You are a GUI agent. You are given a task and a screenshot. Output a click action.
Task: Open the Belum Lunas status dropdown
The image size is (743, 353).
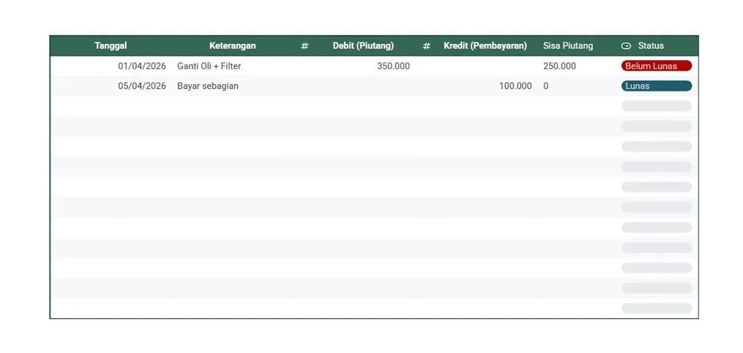[656, 66]
